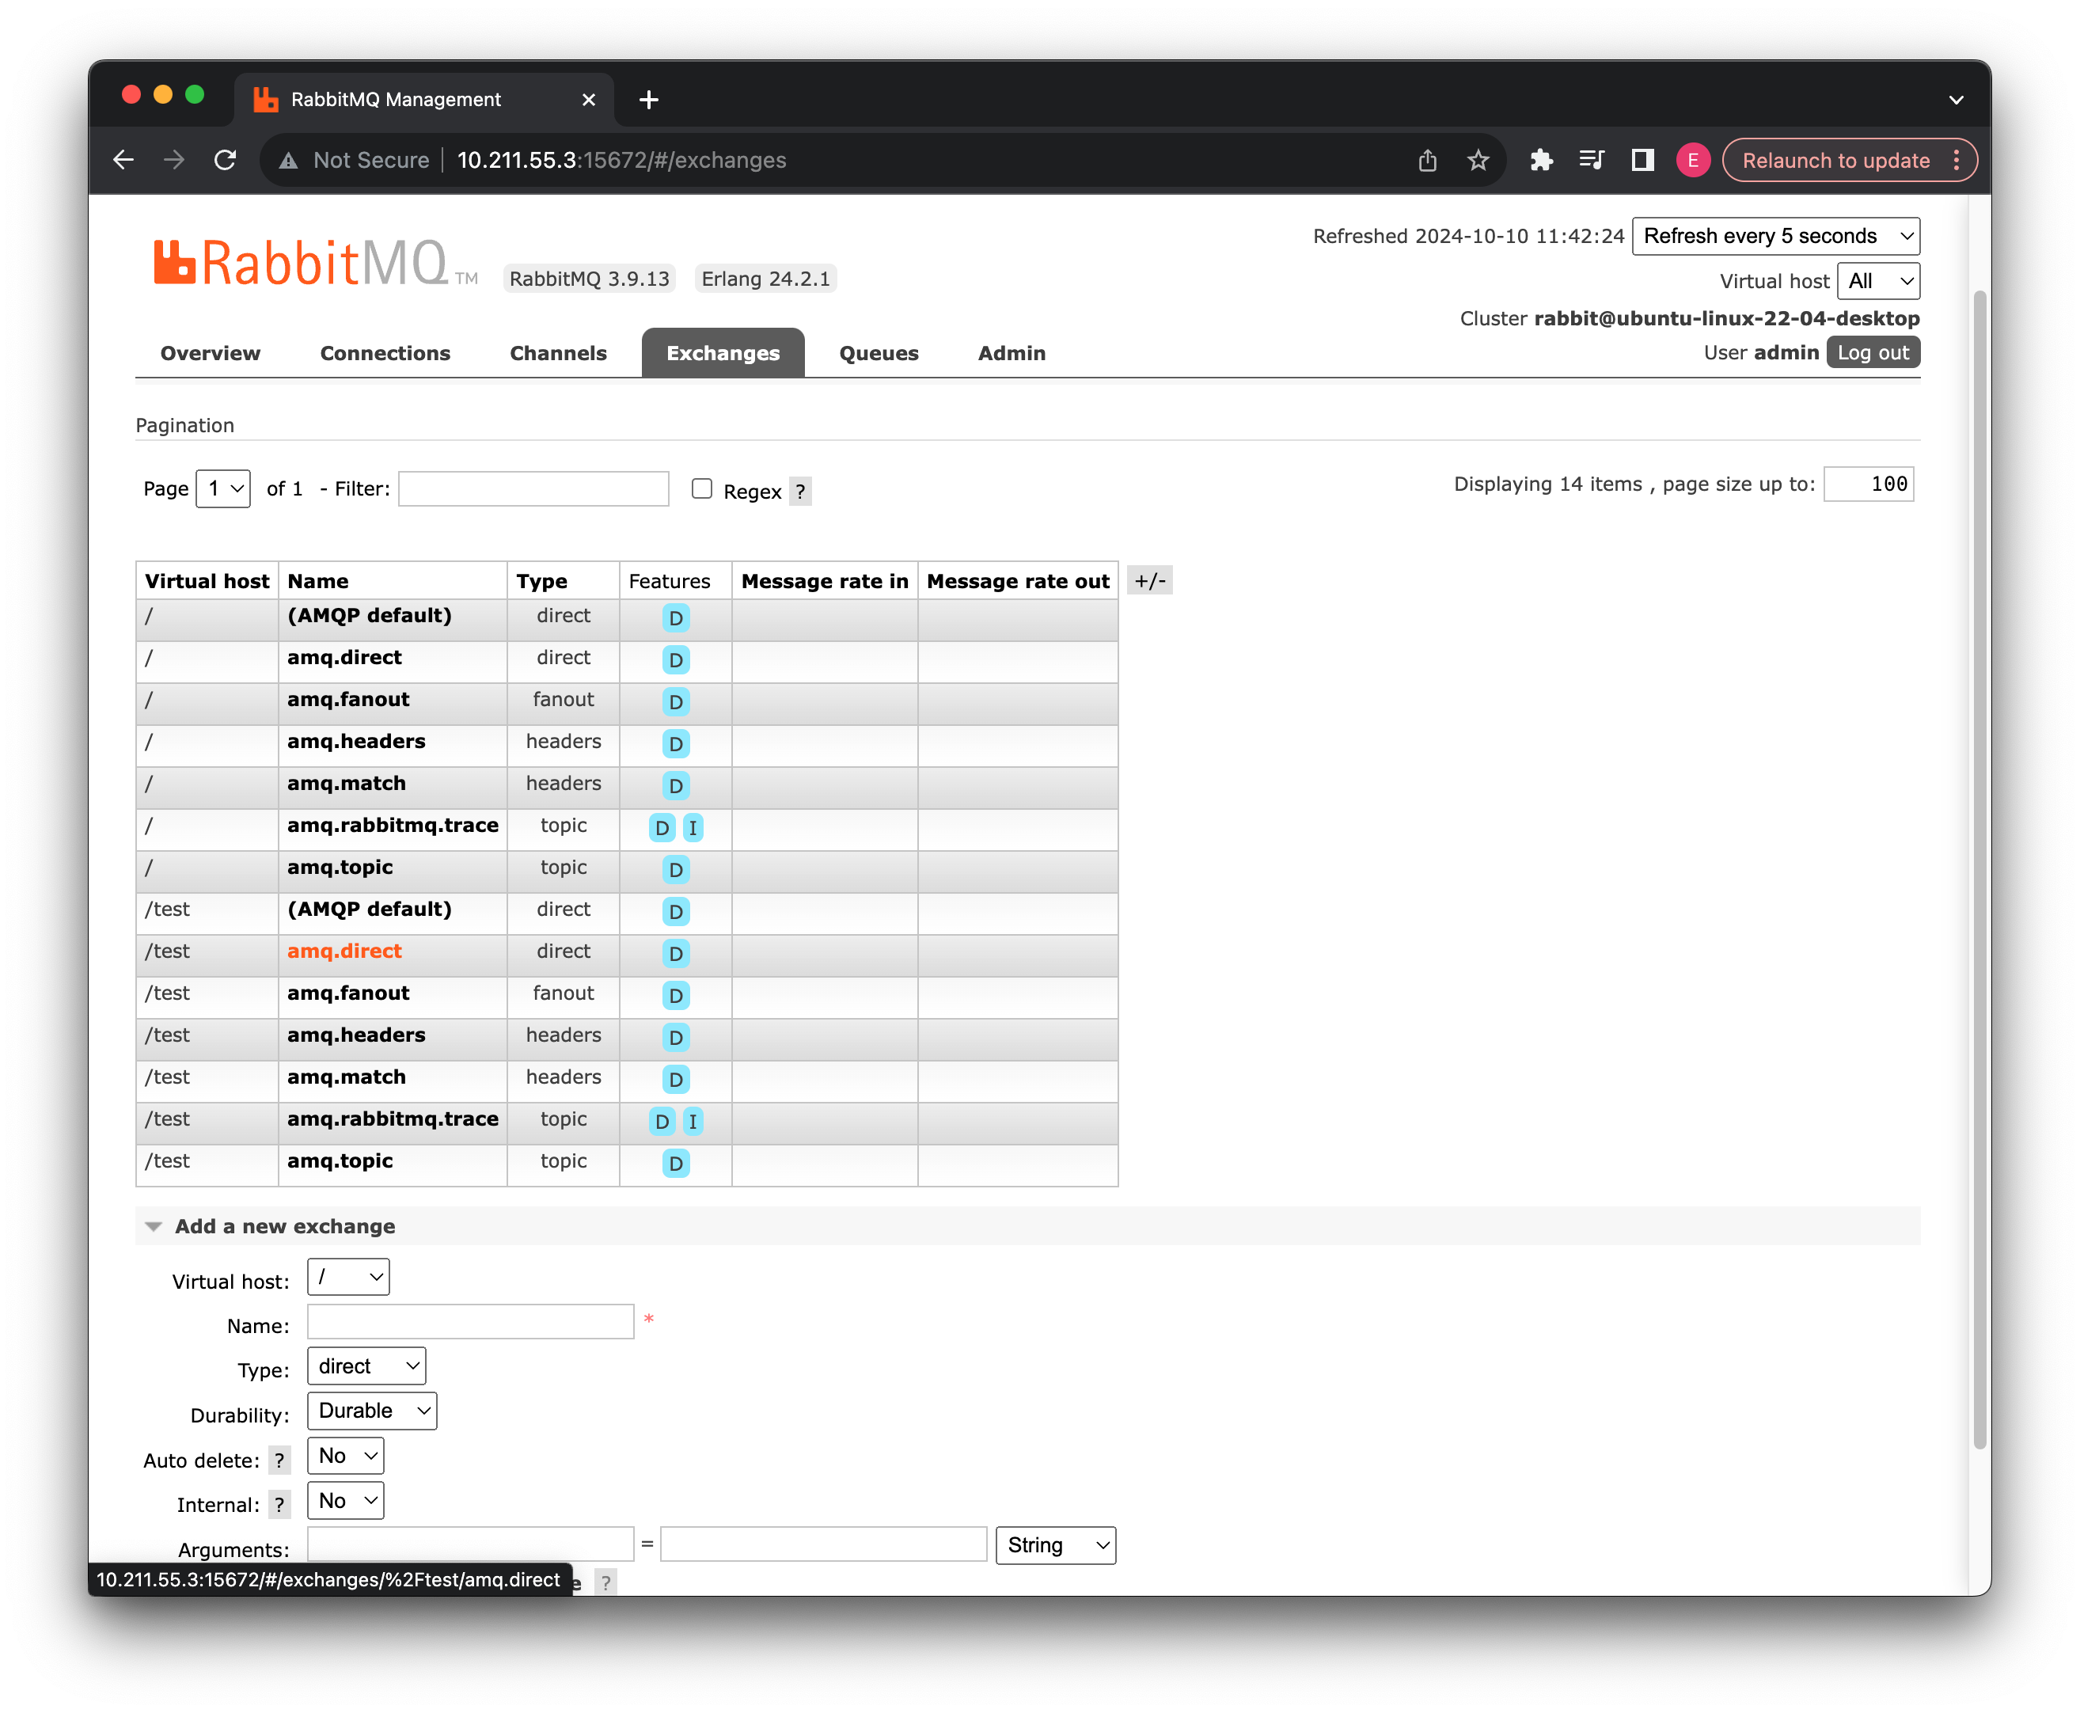This screenshot has width=2080, height=1713.
Task: Toggle table columns with +/- button
Action: (x=1149, y=581)
